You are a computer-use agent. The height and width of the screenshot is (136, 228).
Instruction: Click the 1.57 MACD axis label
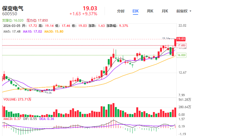(182, 119)
